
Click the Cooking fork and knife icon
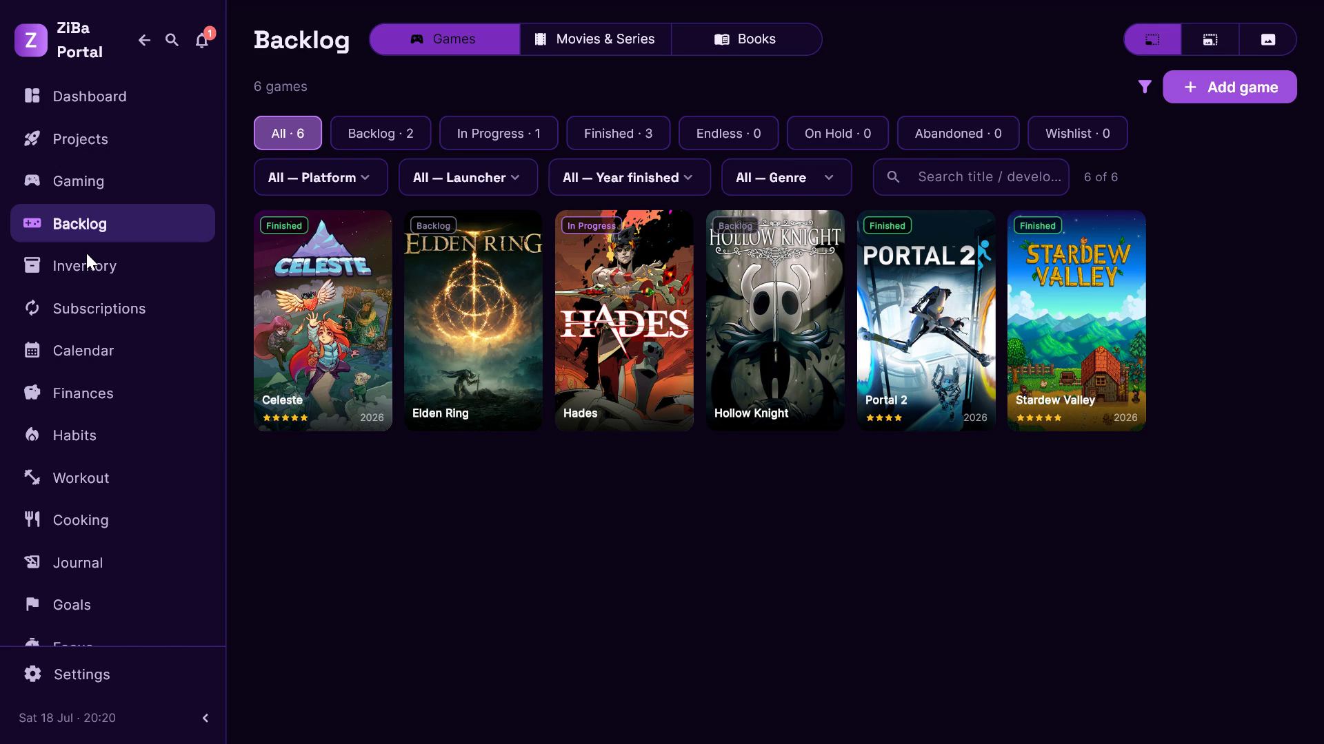32,519
